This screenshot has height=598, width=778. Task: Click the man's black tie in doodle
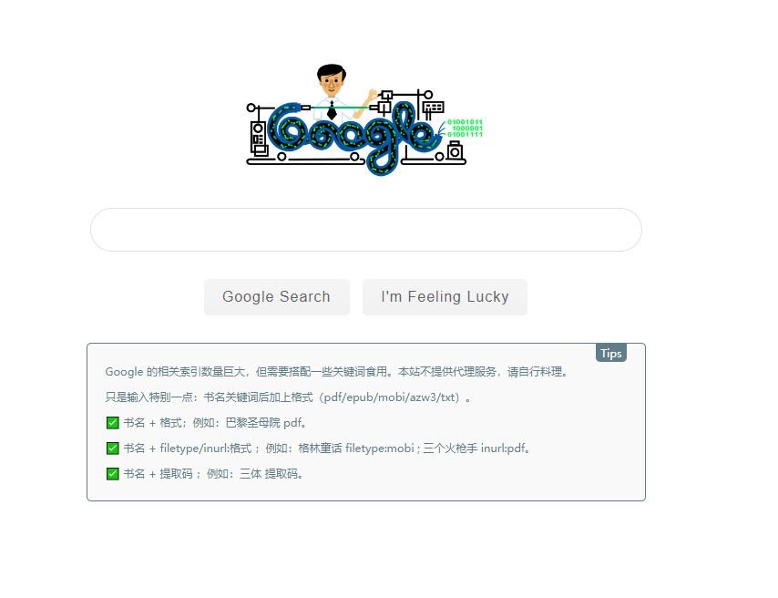[x=332, y=111]
